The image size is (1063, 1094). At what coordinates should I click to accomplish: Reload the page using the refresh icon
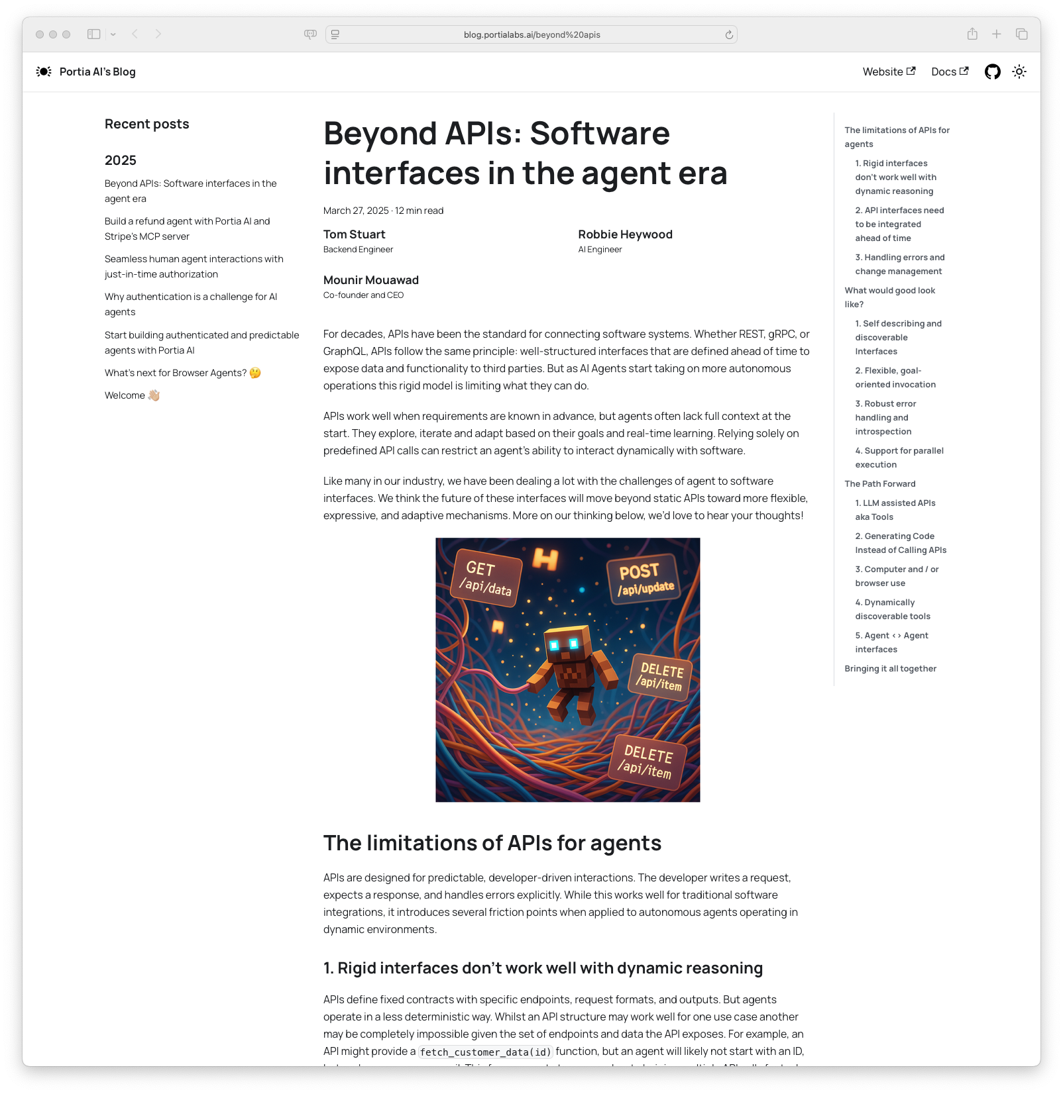pyautogui.click(x=728, y=34)
